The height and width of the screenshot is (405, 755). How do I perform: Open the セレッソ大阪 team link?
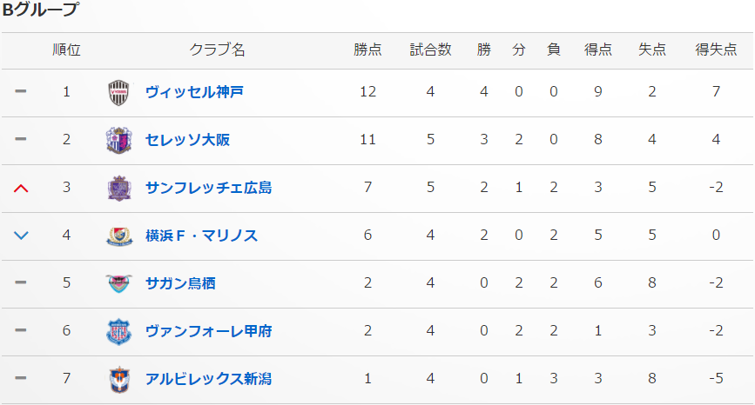tap(187, 140)
